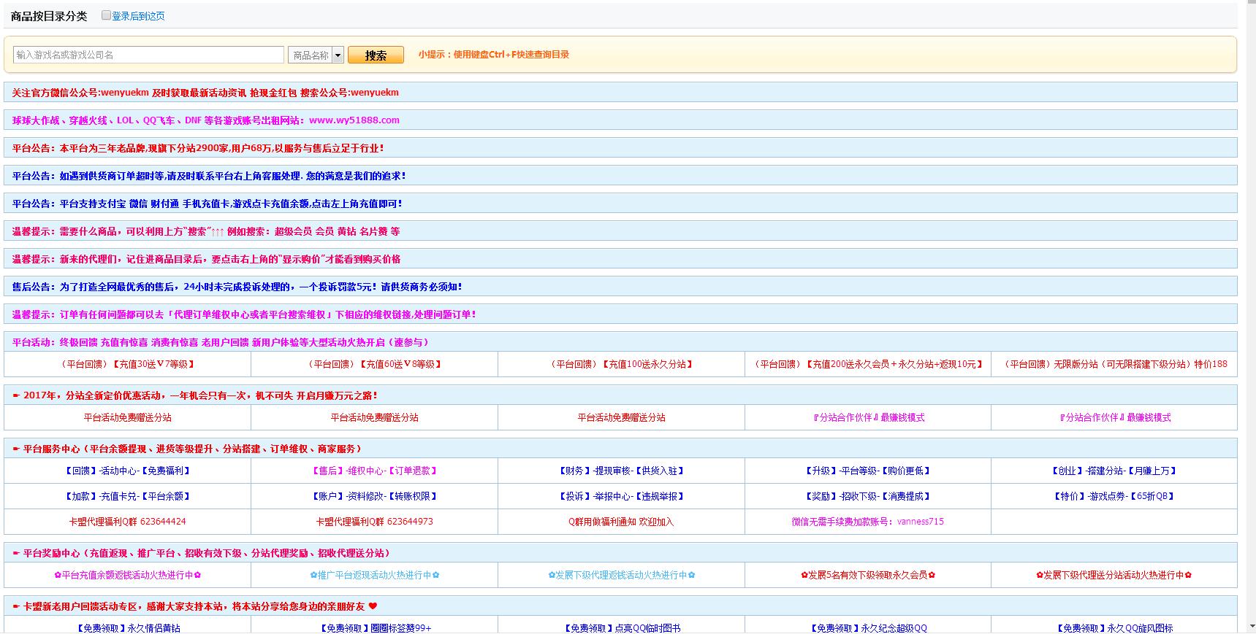This screenshot has height=634, width=1256.
Task: Open 创业 搭建分站 月赚上万 link
Action: [1114, 471]
